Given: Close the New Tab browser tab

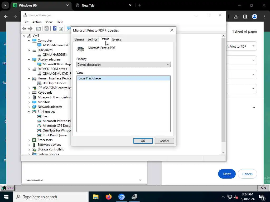Looking at the screenshot, I should pyautogui.click(x=130, y=5).
